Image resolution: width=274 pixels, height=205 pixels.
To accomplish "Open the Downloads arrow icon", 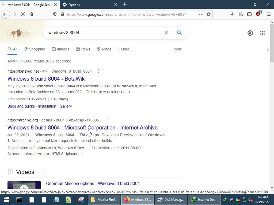I will point(232,14).
